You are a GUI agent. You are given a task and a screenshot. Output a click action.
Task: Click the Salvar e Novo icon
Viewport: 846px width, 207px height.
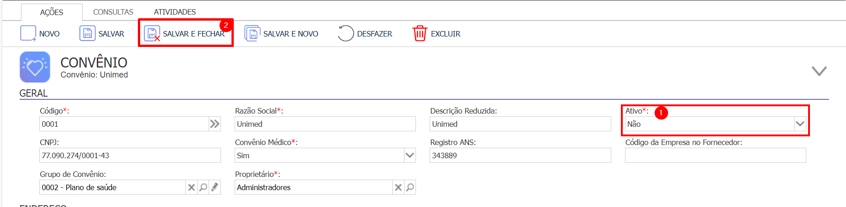tap(252, 34)
